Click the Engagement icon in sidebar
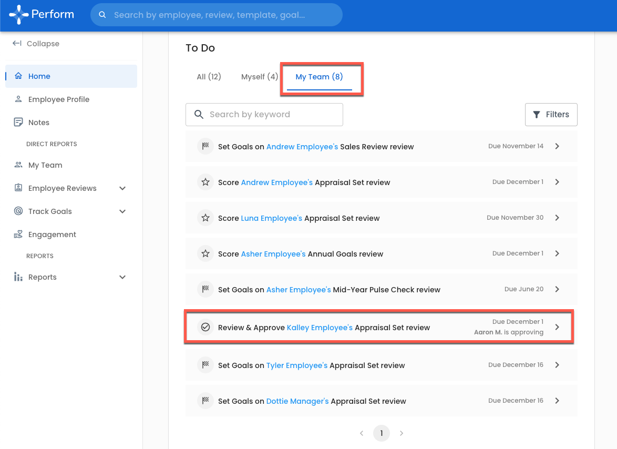 [18, 234]
